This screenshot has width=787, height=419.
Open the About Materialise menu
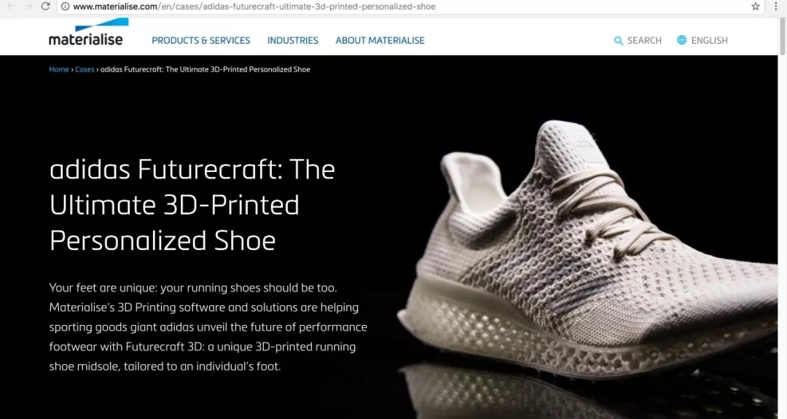pyautogui.click(x=380, y=41)
